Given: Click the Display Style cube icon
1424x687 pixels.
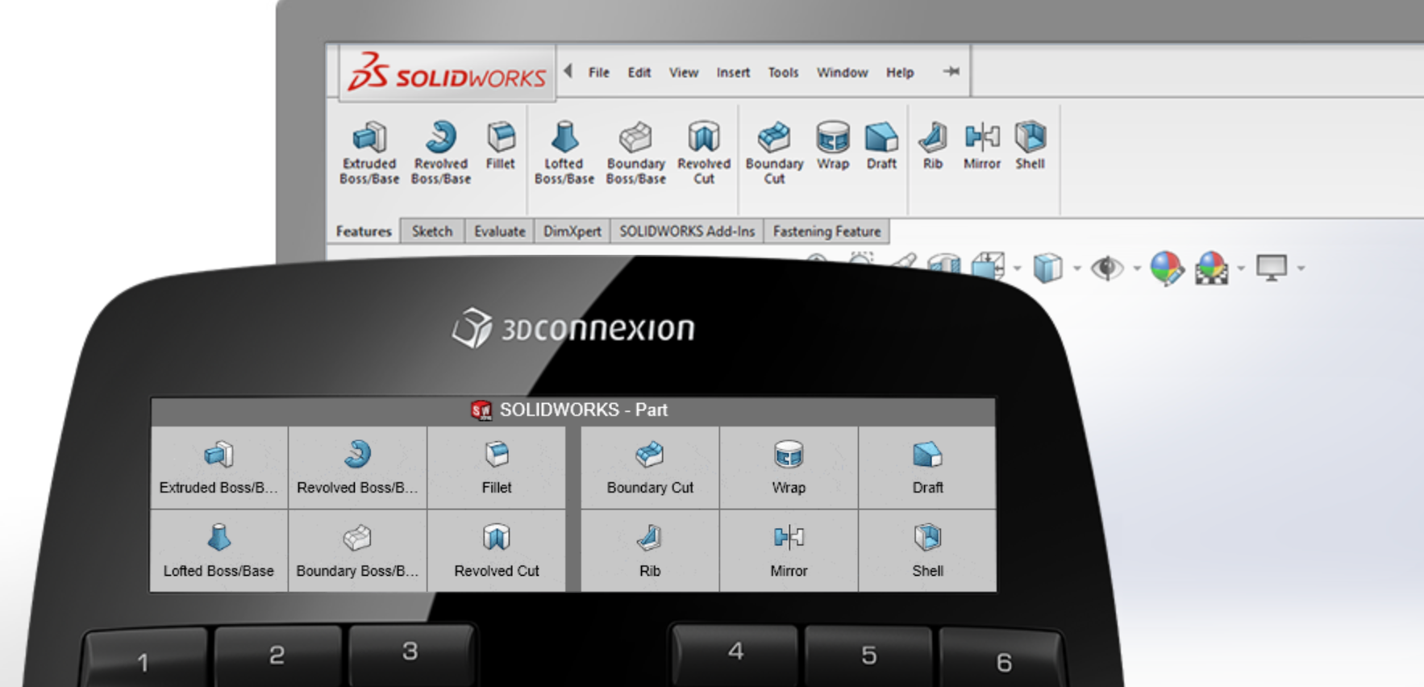Looking at the screenshot, I should coord(1047,268).
